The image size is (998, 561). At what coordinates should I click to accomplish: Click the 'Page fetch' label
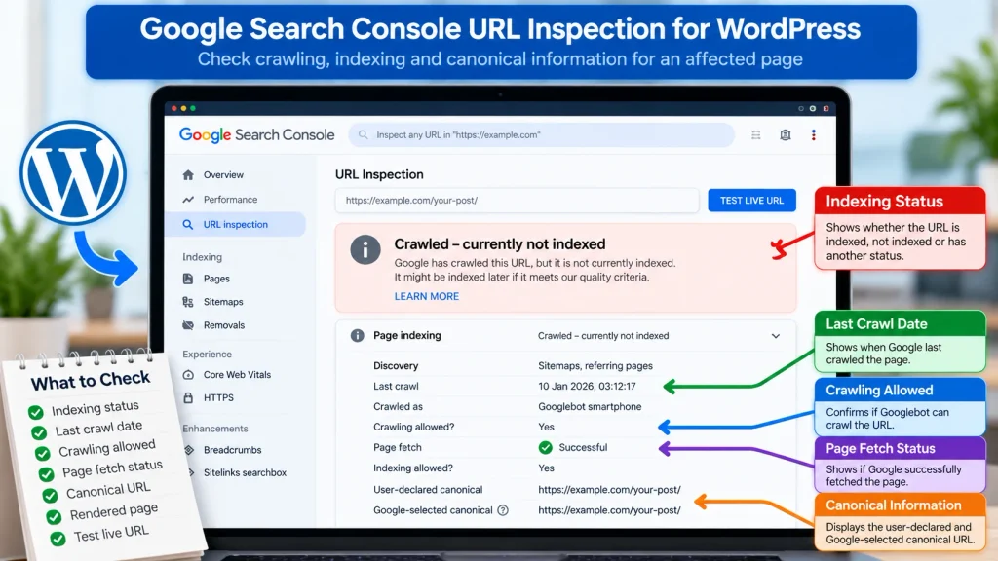click(x=398, y=448)
